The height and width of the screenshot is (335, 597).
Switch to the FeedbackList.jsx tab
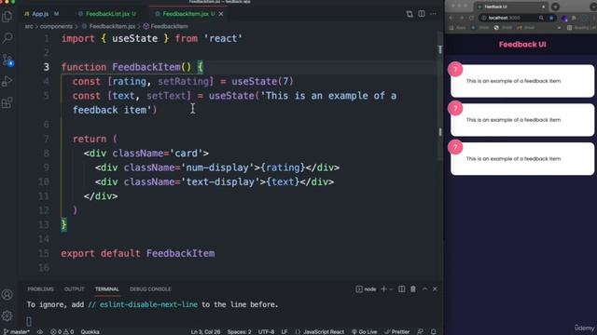pyautogui.click(x=107, y=14)
